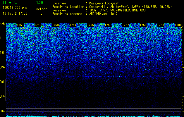Screen dimensions: 184x117
Task: Click the Receiving Location label
Action: [x=68, y=7]
